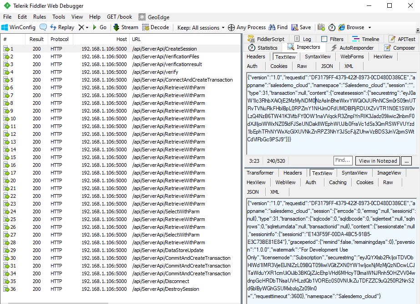Click the Go resume button
Screen dimensions: 420x304
pyautogui.click(x=100, y=27)
